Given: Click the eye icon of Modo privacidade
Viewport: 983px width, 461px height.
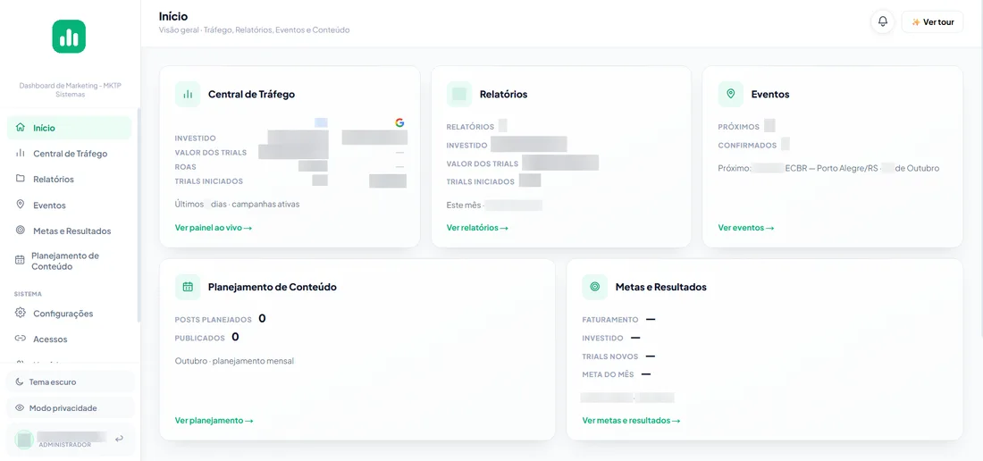Looking at the screenshot, I should 20,407.
